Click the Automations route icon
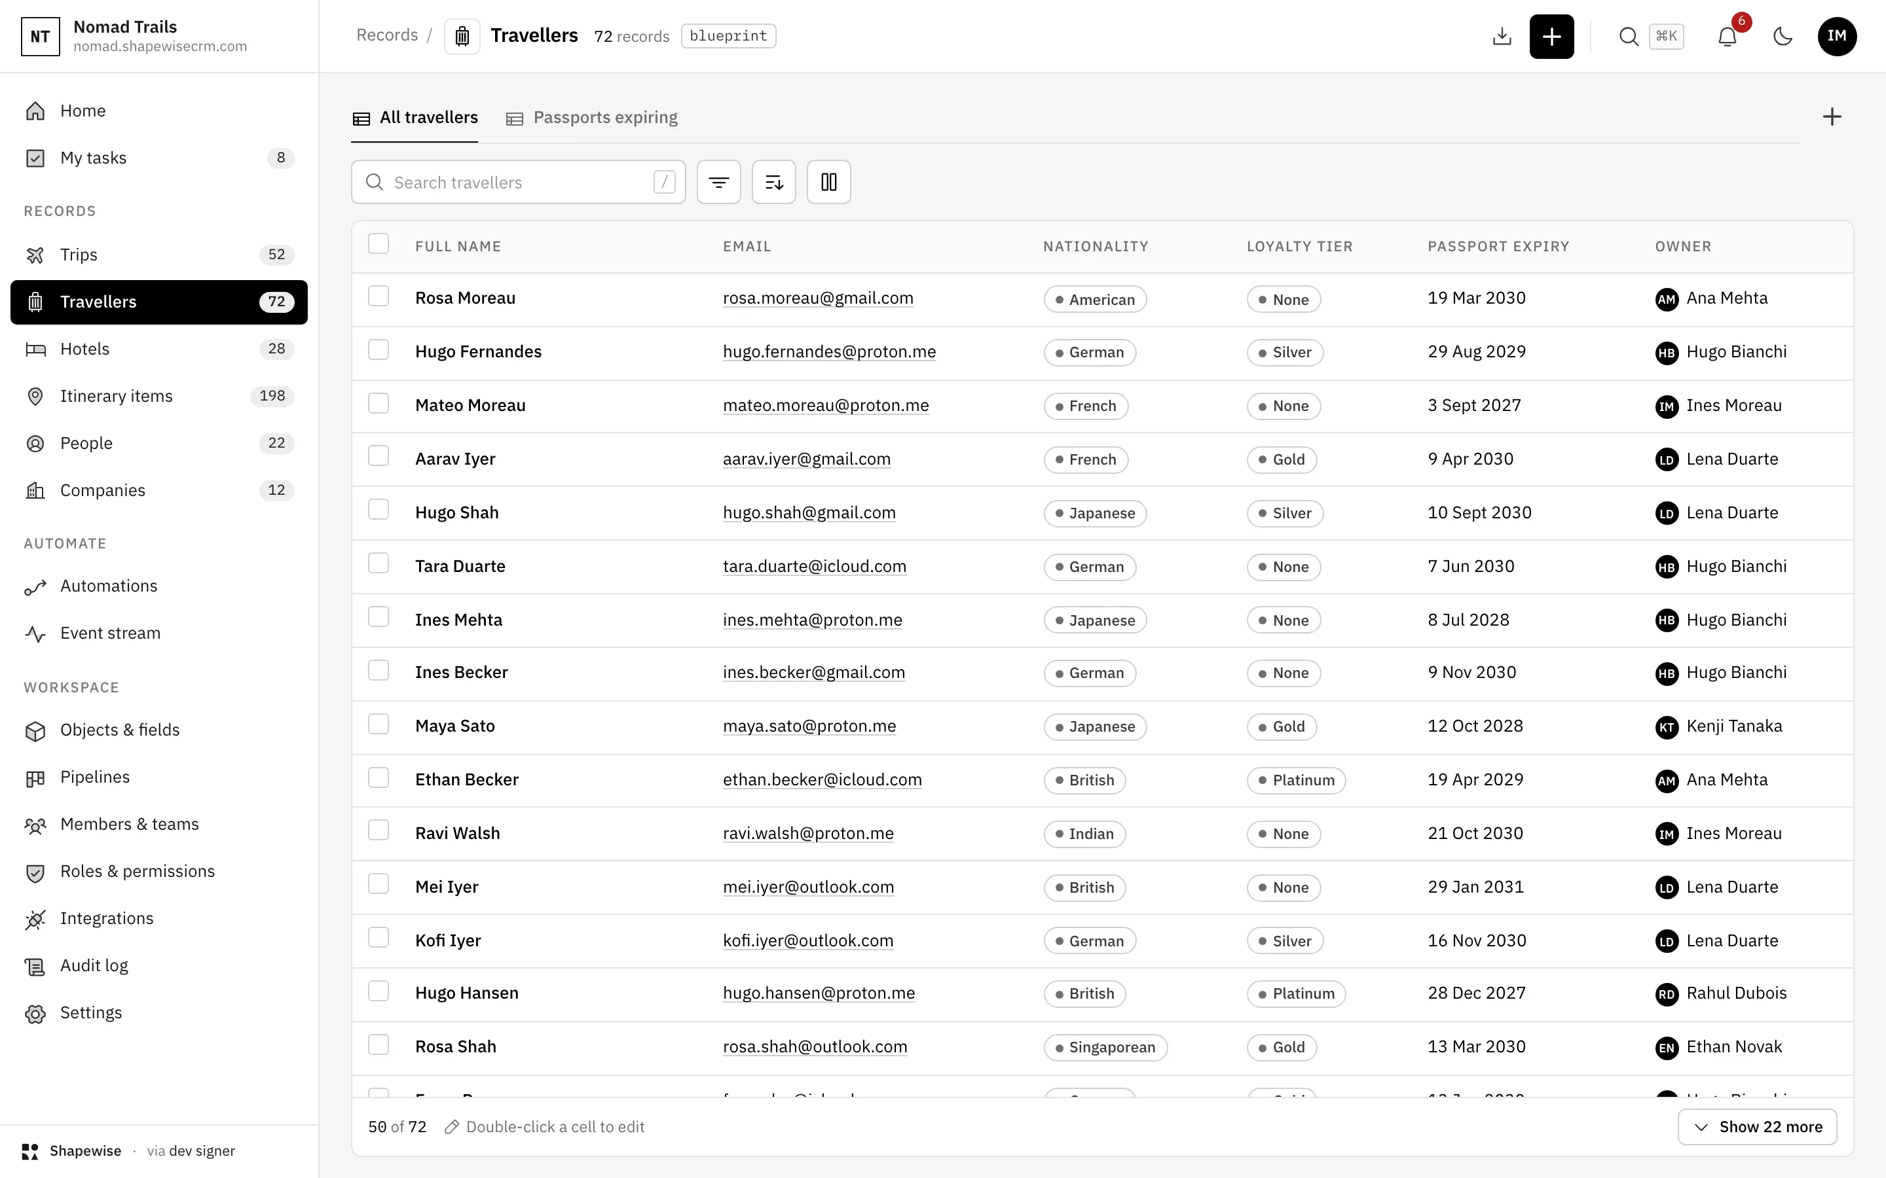This screenshot has height=1178, width=1886. (35, 586)
